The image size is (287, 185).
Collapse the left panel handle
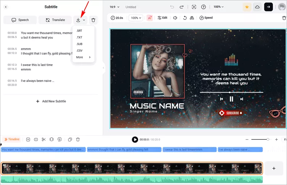103,68
